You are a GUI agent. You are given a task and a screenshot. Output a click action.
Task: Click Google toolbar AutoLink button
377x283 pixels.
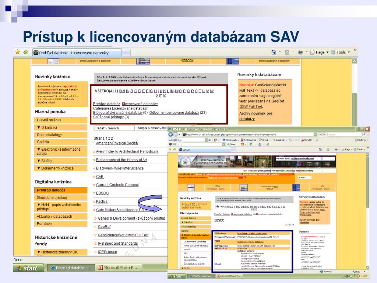click(x=279, y=140)
